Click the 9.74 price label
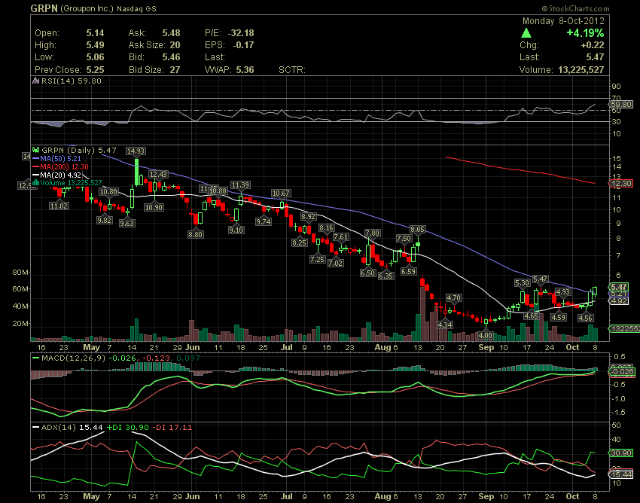The image size is (640, 503). point(264,221)
